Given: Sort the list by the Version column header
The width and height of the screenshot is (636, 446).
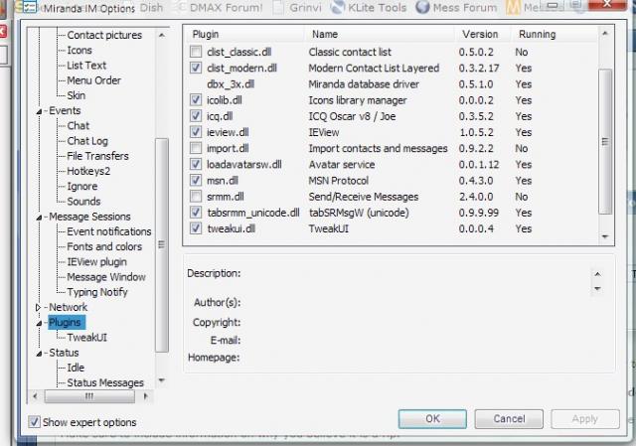Looking at the screenshot, I should (480, 34).
